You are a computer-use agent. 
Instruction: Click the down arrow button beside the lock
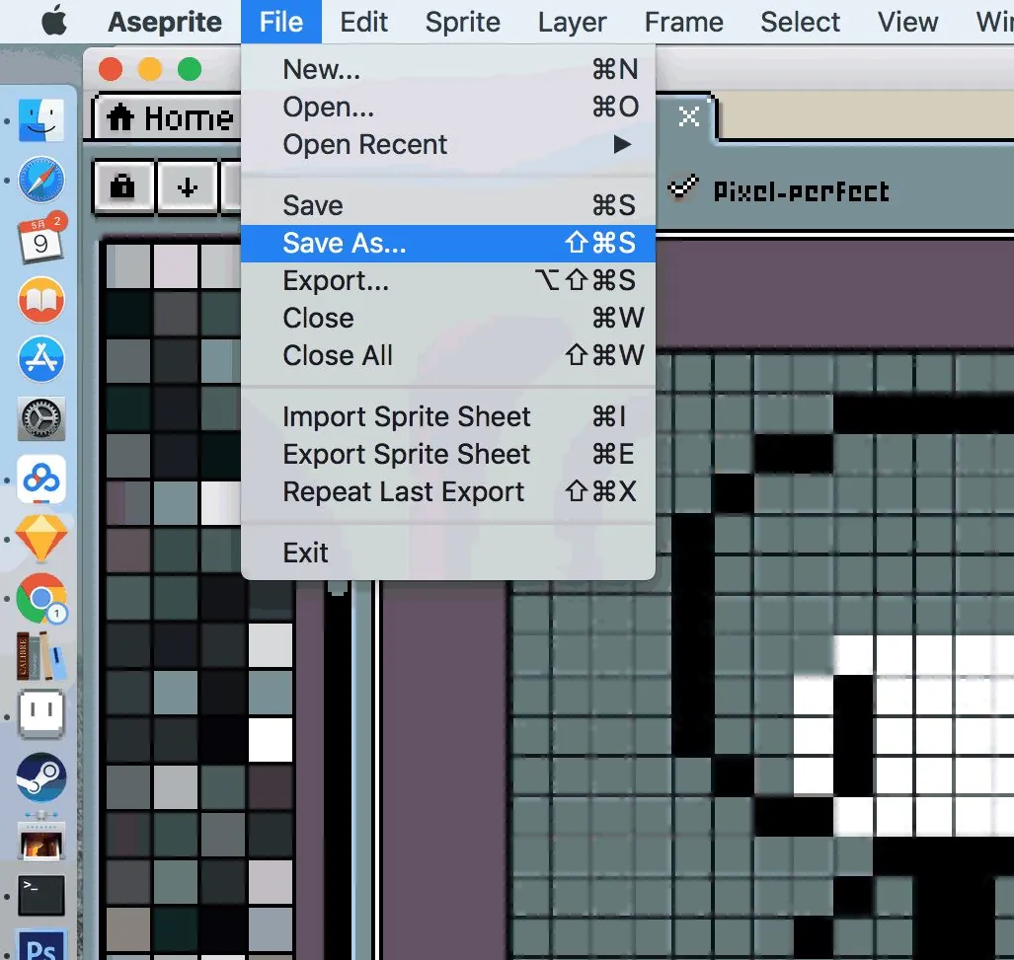point(188,187)
